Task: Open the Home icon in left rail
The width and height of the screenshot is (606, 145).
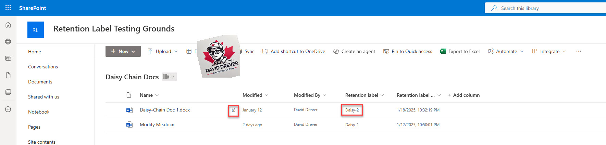Action: [x=8, y=25]
